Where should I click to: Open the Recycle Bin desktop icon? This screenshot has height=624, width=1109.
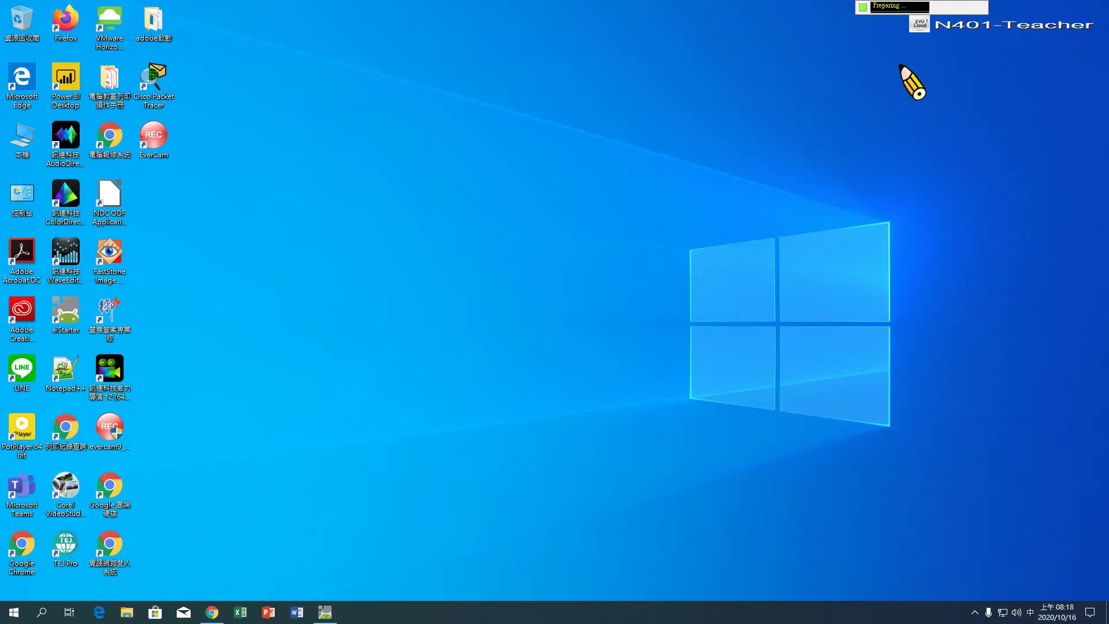pyautogui.click(x=22, y=24)
